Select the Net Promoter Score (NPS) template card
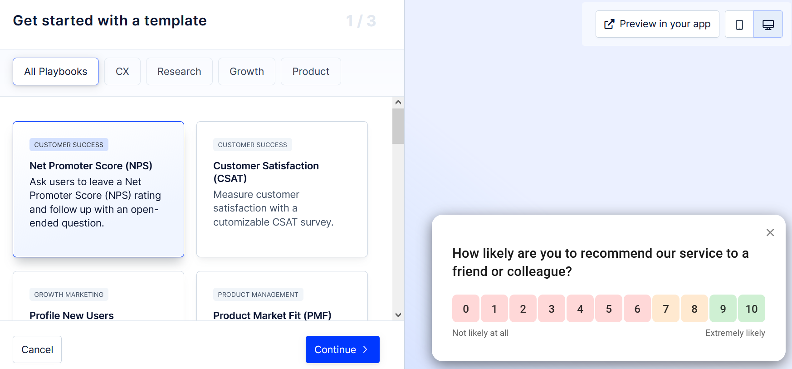792x369 pixels. tap(98, 189)
